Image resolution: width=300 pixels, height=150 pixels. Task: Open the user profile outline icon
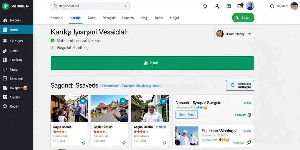tap(217, 6)
